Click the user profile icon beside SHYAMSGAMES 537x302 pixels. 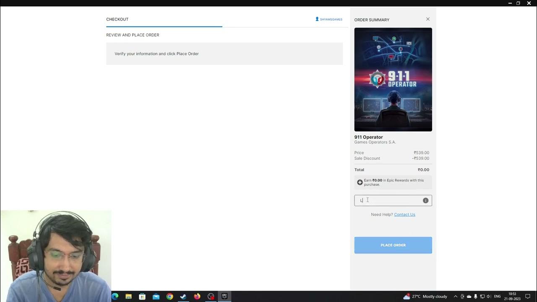pyautogui.click(x=317, y=19)
